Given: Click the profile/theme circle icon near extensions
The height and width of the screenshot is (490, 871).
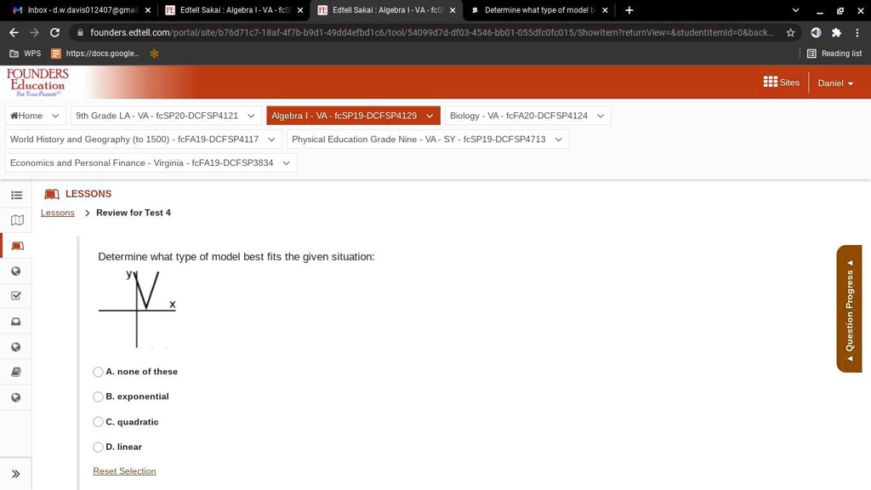Looking at the screenshot, I should click(816, 33).
